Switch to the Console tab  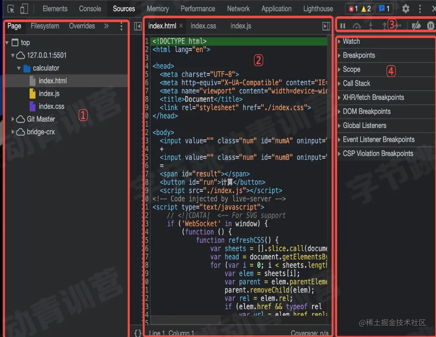coord(90,9)
